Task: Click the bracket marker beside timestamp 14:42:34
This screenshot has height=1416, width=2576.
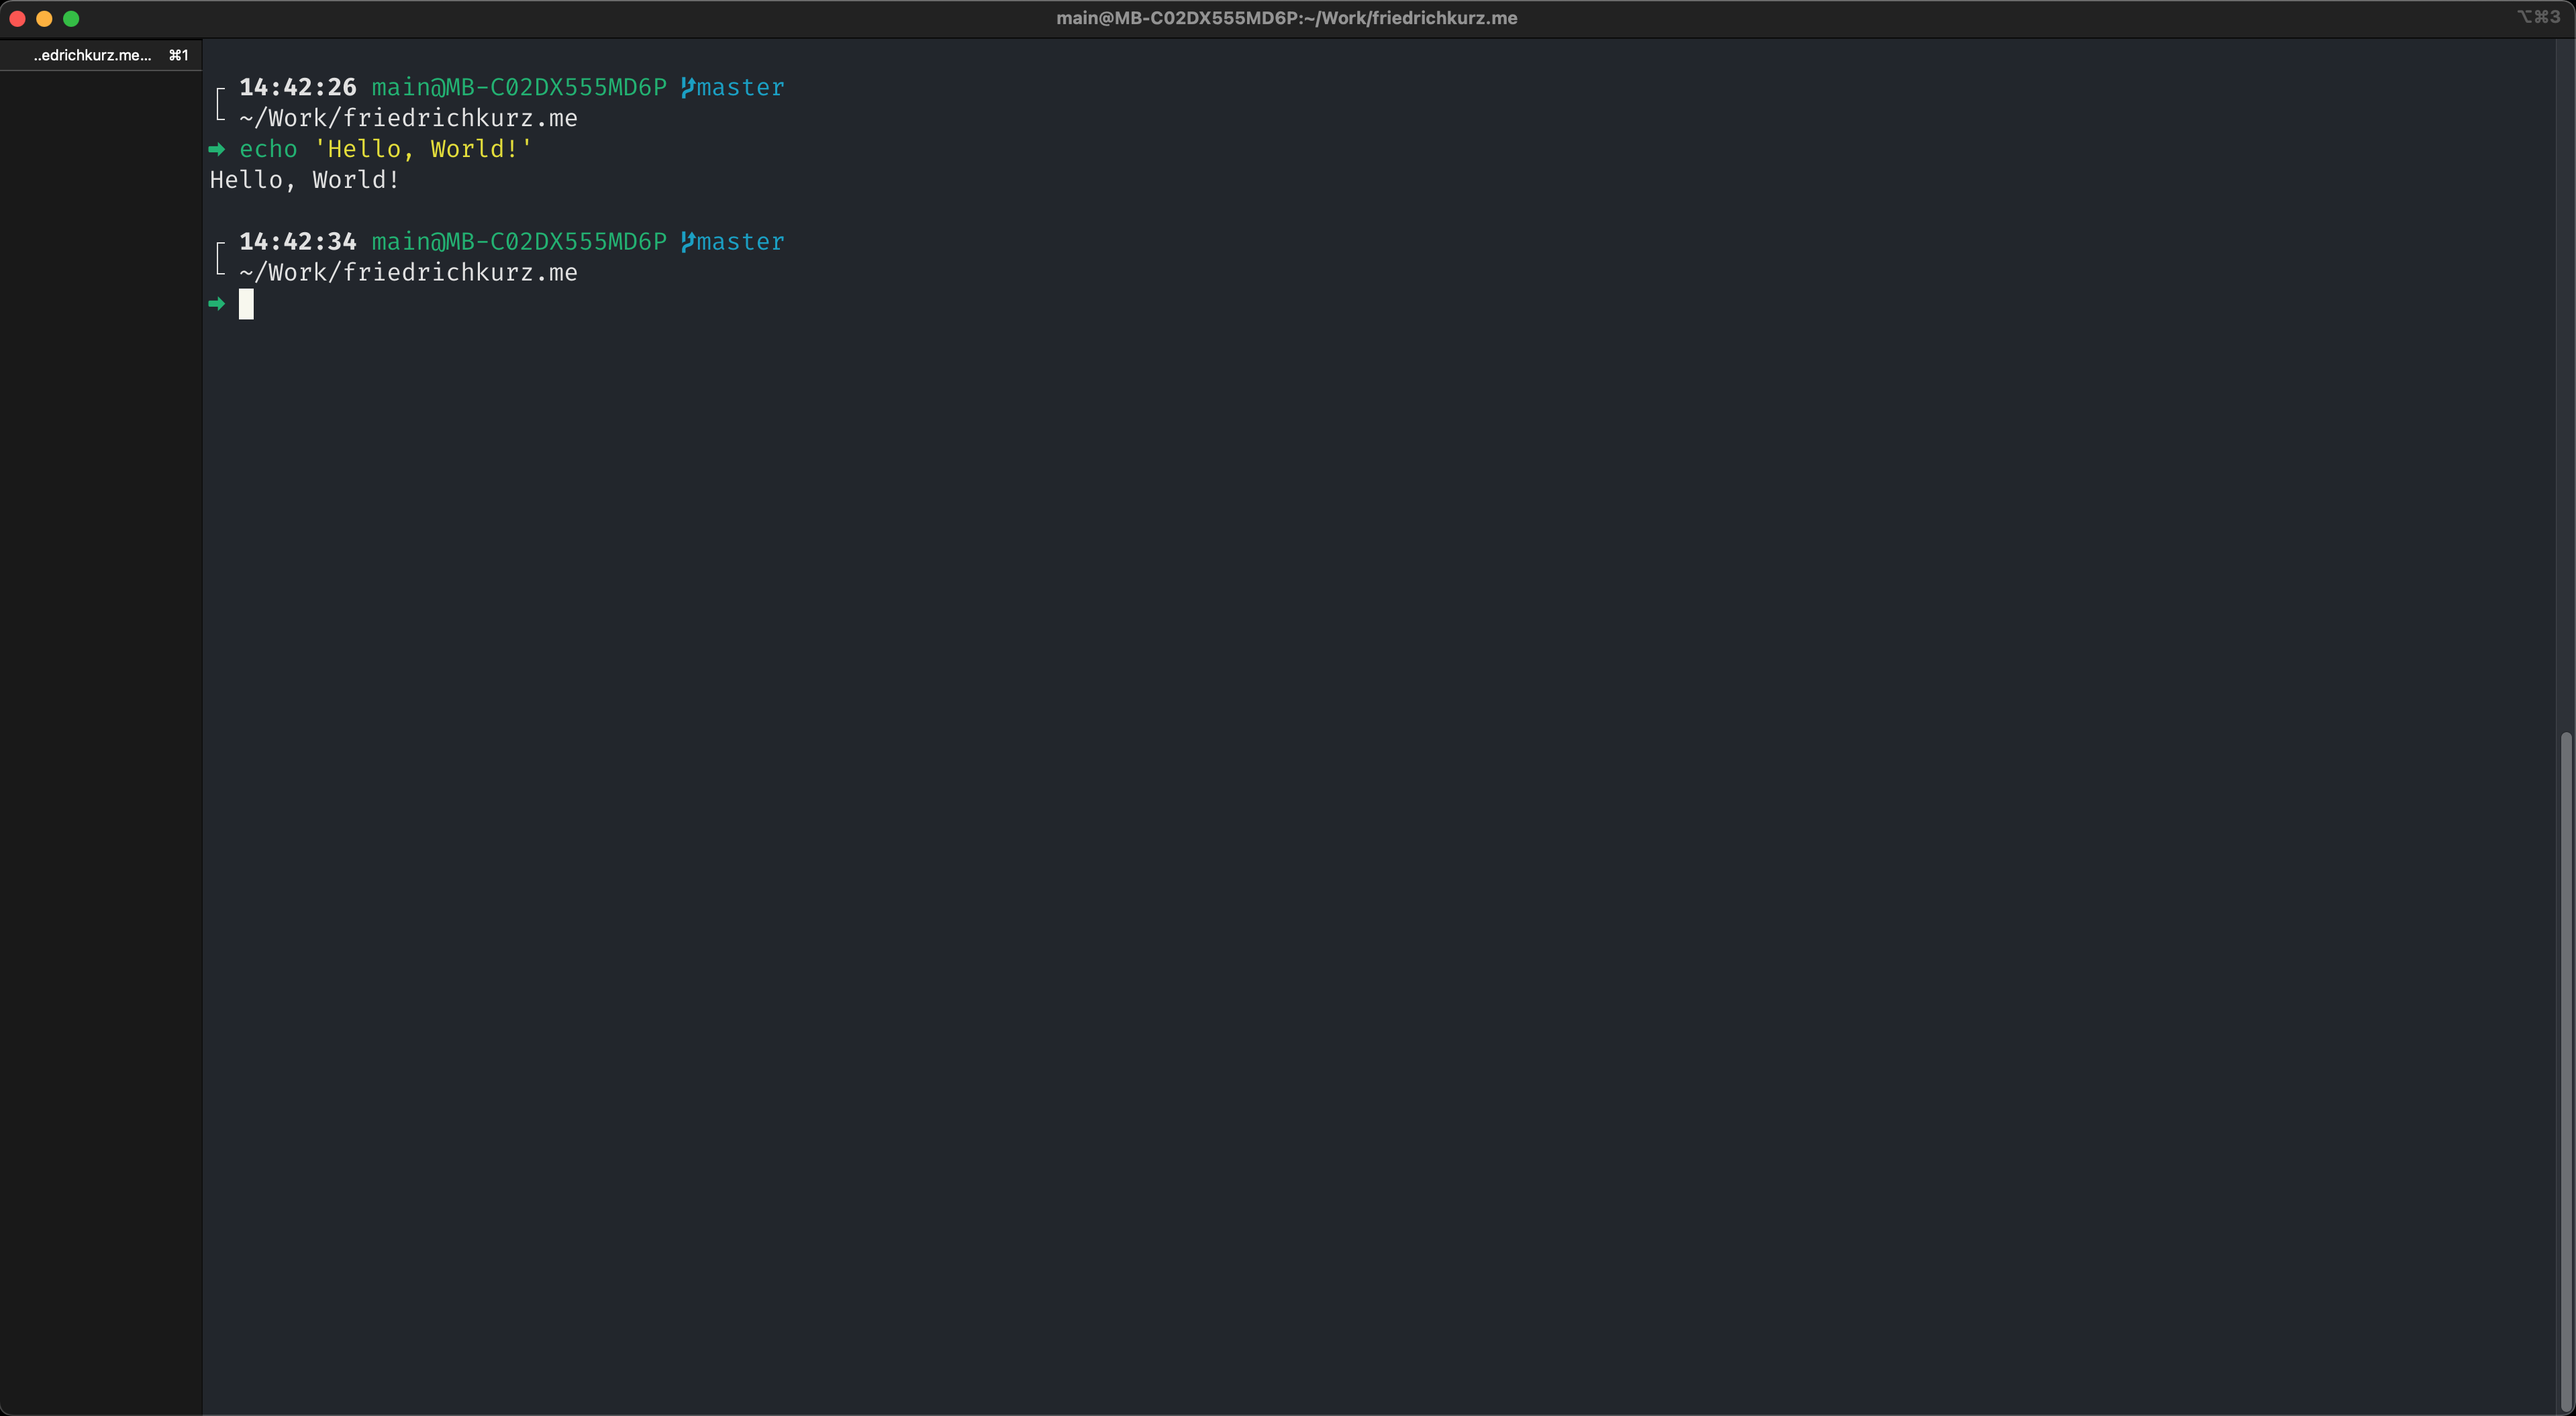Action: (220, 257)
